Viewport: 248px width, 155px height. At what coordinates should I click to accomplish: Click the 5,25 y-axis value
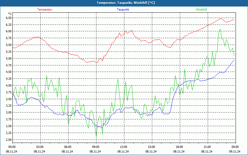pos(9,52)
